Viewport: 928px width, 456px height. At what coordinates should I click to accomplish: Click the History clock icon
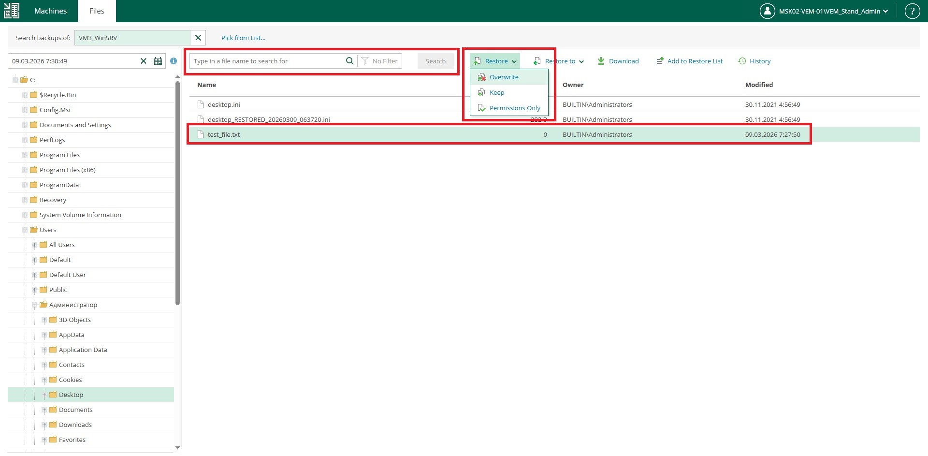(x=742, y=61)
